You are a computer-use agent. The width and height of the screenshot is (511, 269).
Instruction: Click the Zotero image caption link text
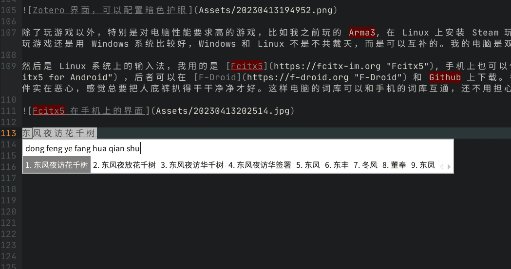110,10
